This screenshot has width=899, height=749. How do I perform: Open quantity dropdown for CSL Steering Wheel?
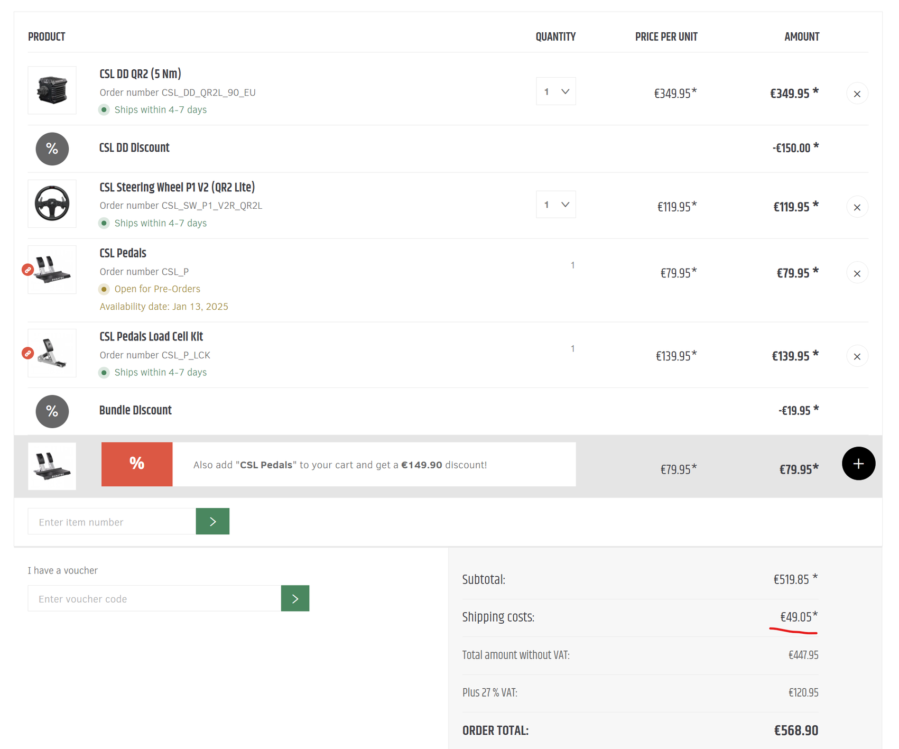[555, 205]
